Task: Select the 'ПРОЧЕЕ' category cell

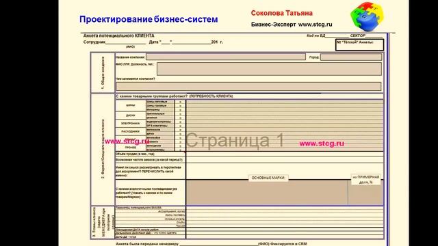Action: (x=131, y=148)
